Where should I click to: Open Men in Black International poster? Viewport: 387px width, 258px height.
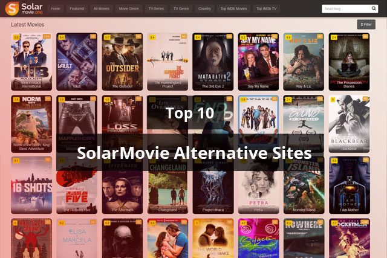point(31,62)
